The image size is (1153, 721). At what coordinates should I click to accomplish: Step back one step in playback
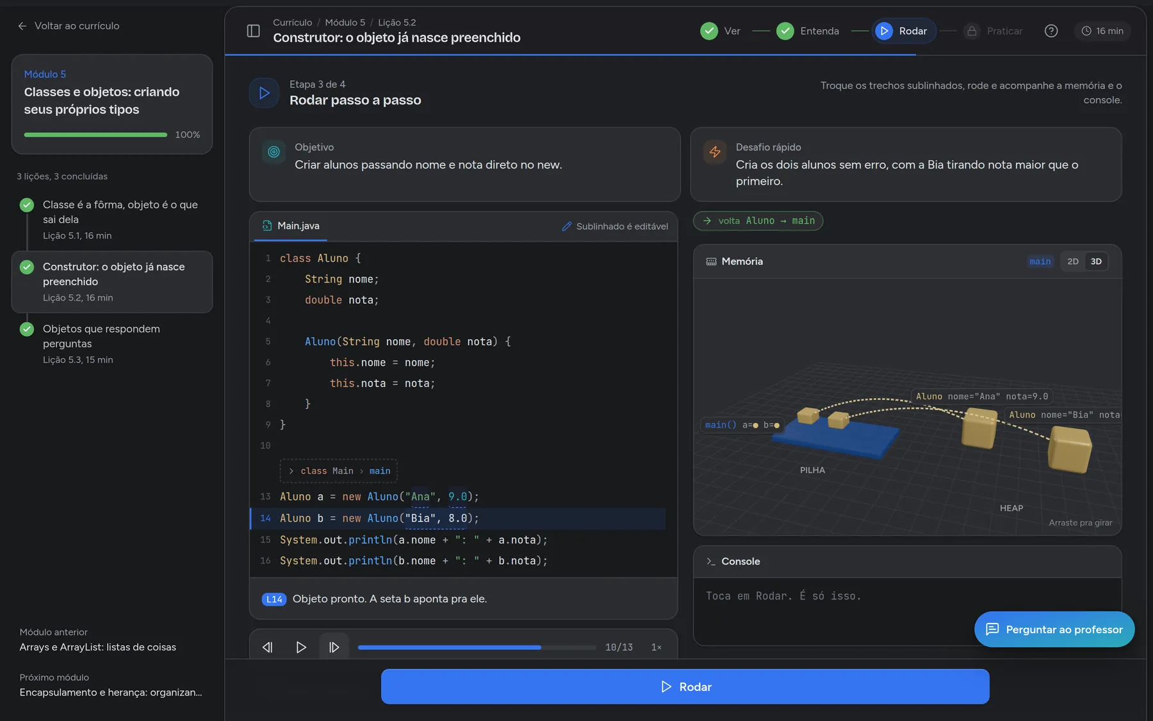coord(268,647)
